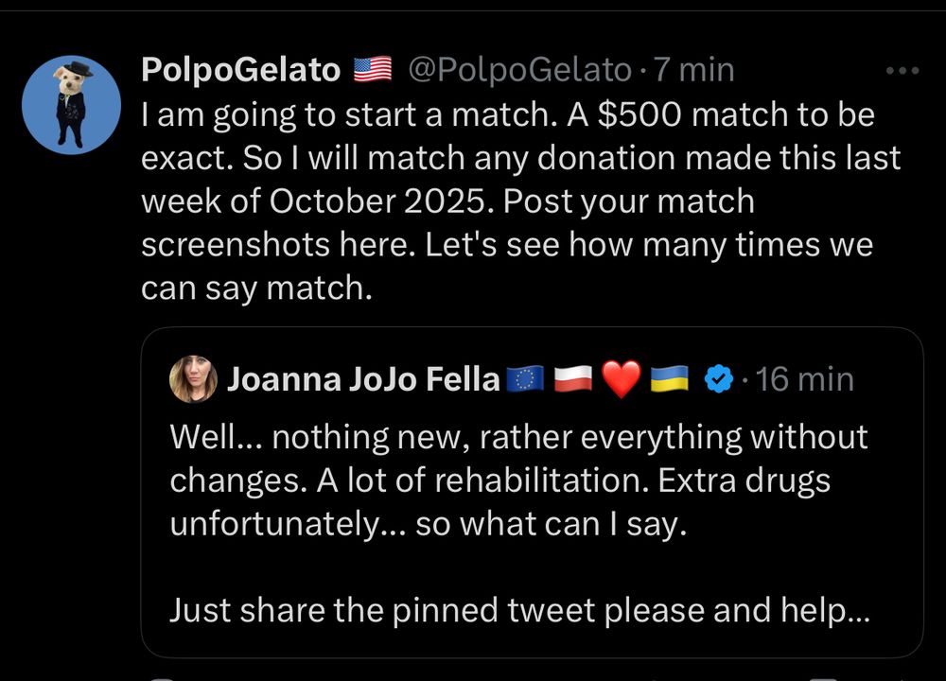Click the "week of October 2025" text line
The height and width of the screenshot is (681, 946).
[x=447, y=202]
